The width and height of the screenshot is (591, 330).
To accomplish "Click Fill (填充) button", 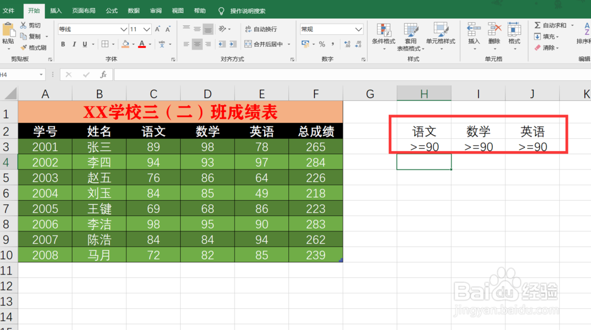I will tap(546, 37).
